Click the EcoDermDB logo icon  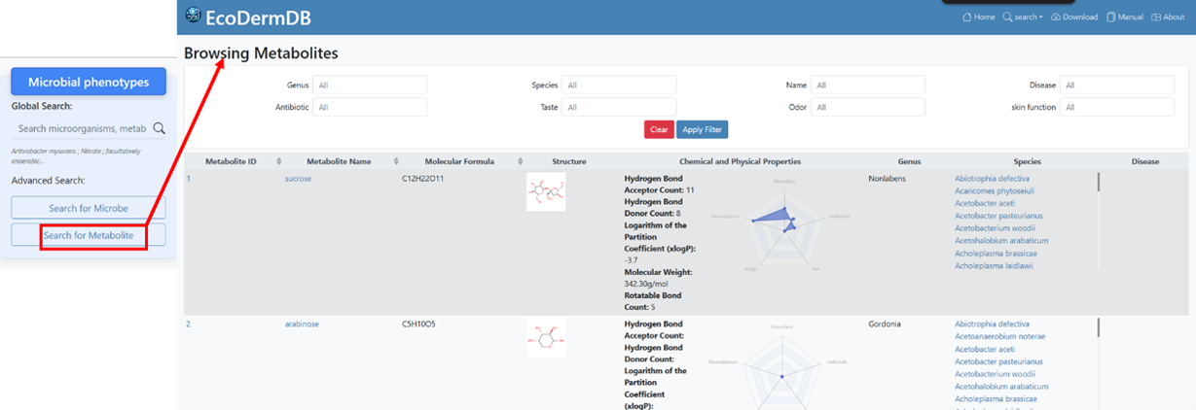(x=193, y=16)
